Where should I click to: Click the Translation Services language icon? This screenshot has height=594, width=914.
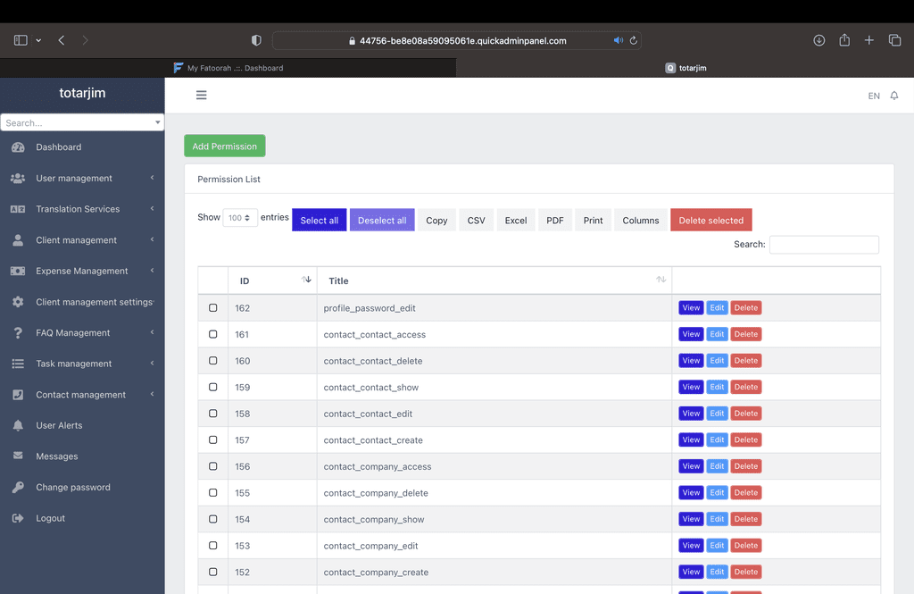coord(18,209)
